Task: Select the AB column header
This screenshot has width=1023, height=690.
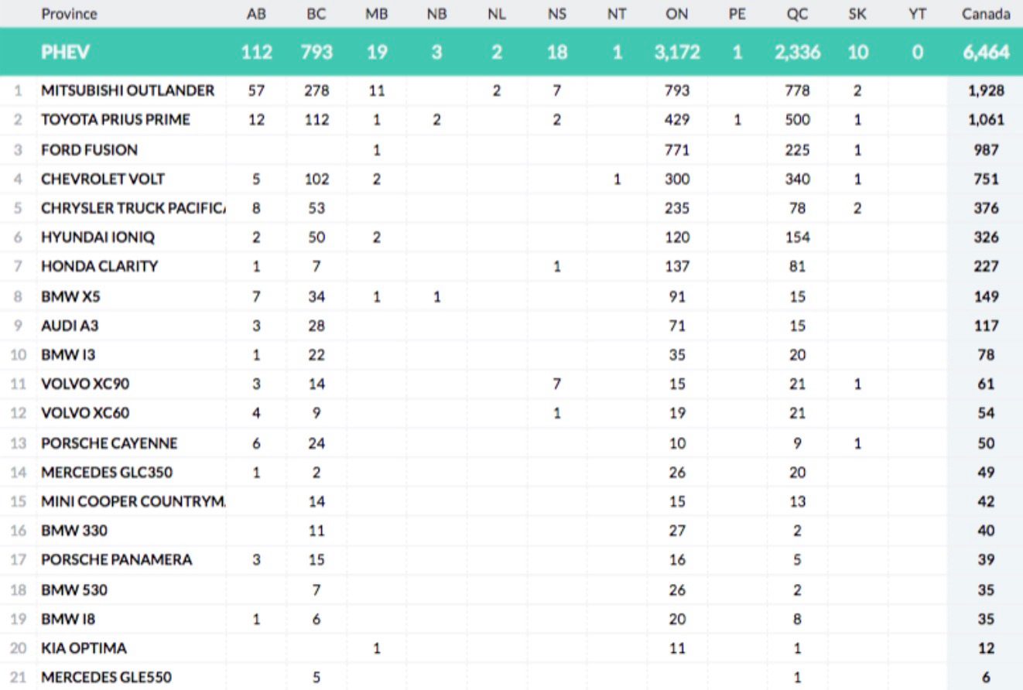Action: [256, 14]
